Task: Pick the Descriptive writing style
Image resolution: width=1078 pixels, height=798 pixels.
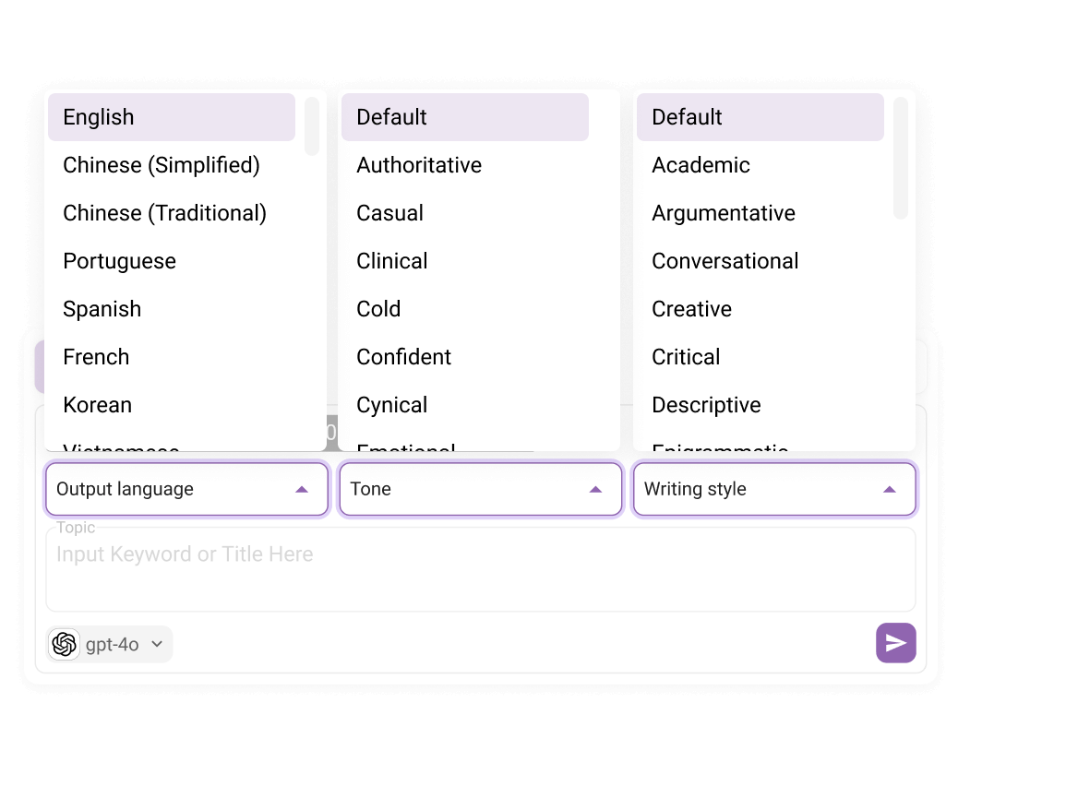Action: (706, 405)
